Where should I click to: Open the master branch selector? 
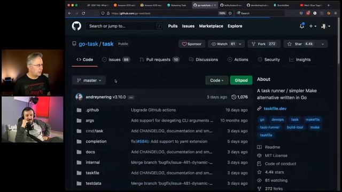(89, 81)
